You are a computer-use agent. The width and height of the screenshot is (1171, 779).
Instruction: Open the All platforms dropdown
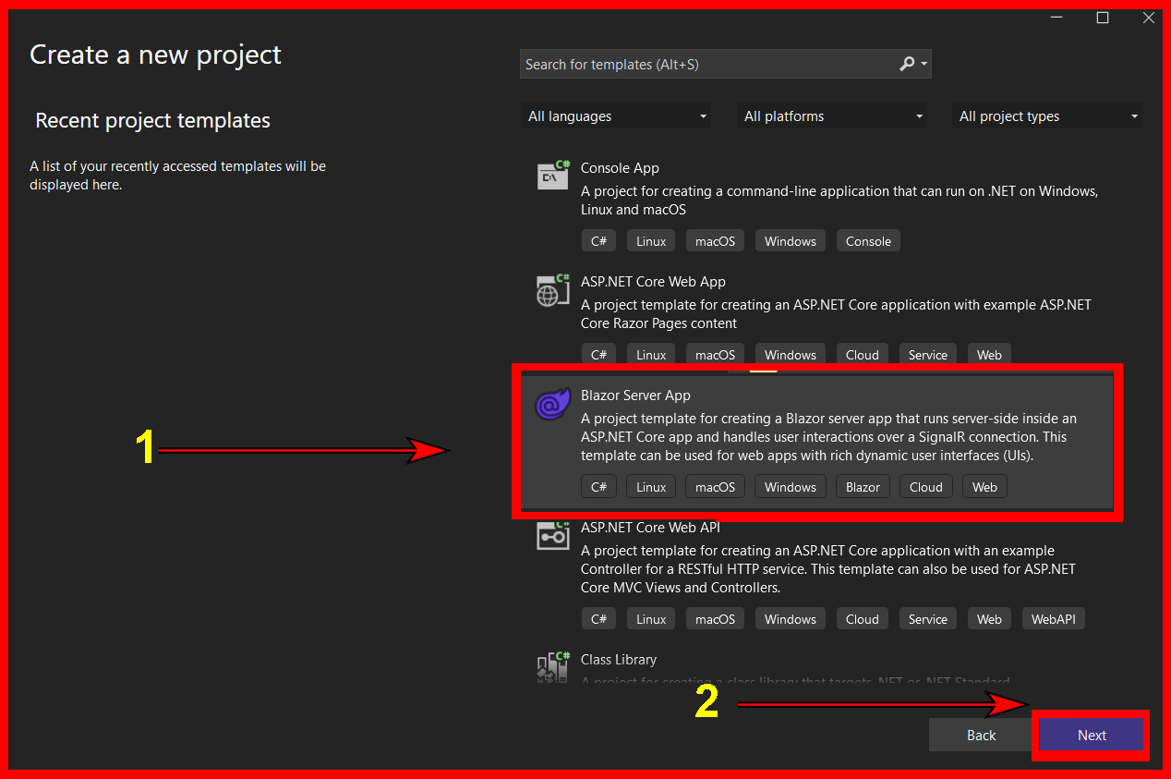(831, 116)
